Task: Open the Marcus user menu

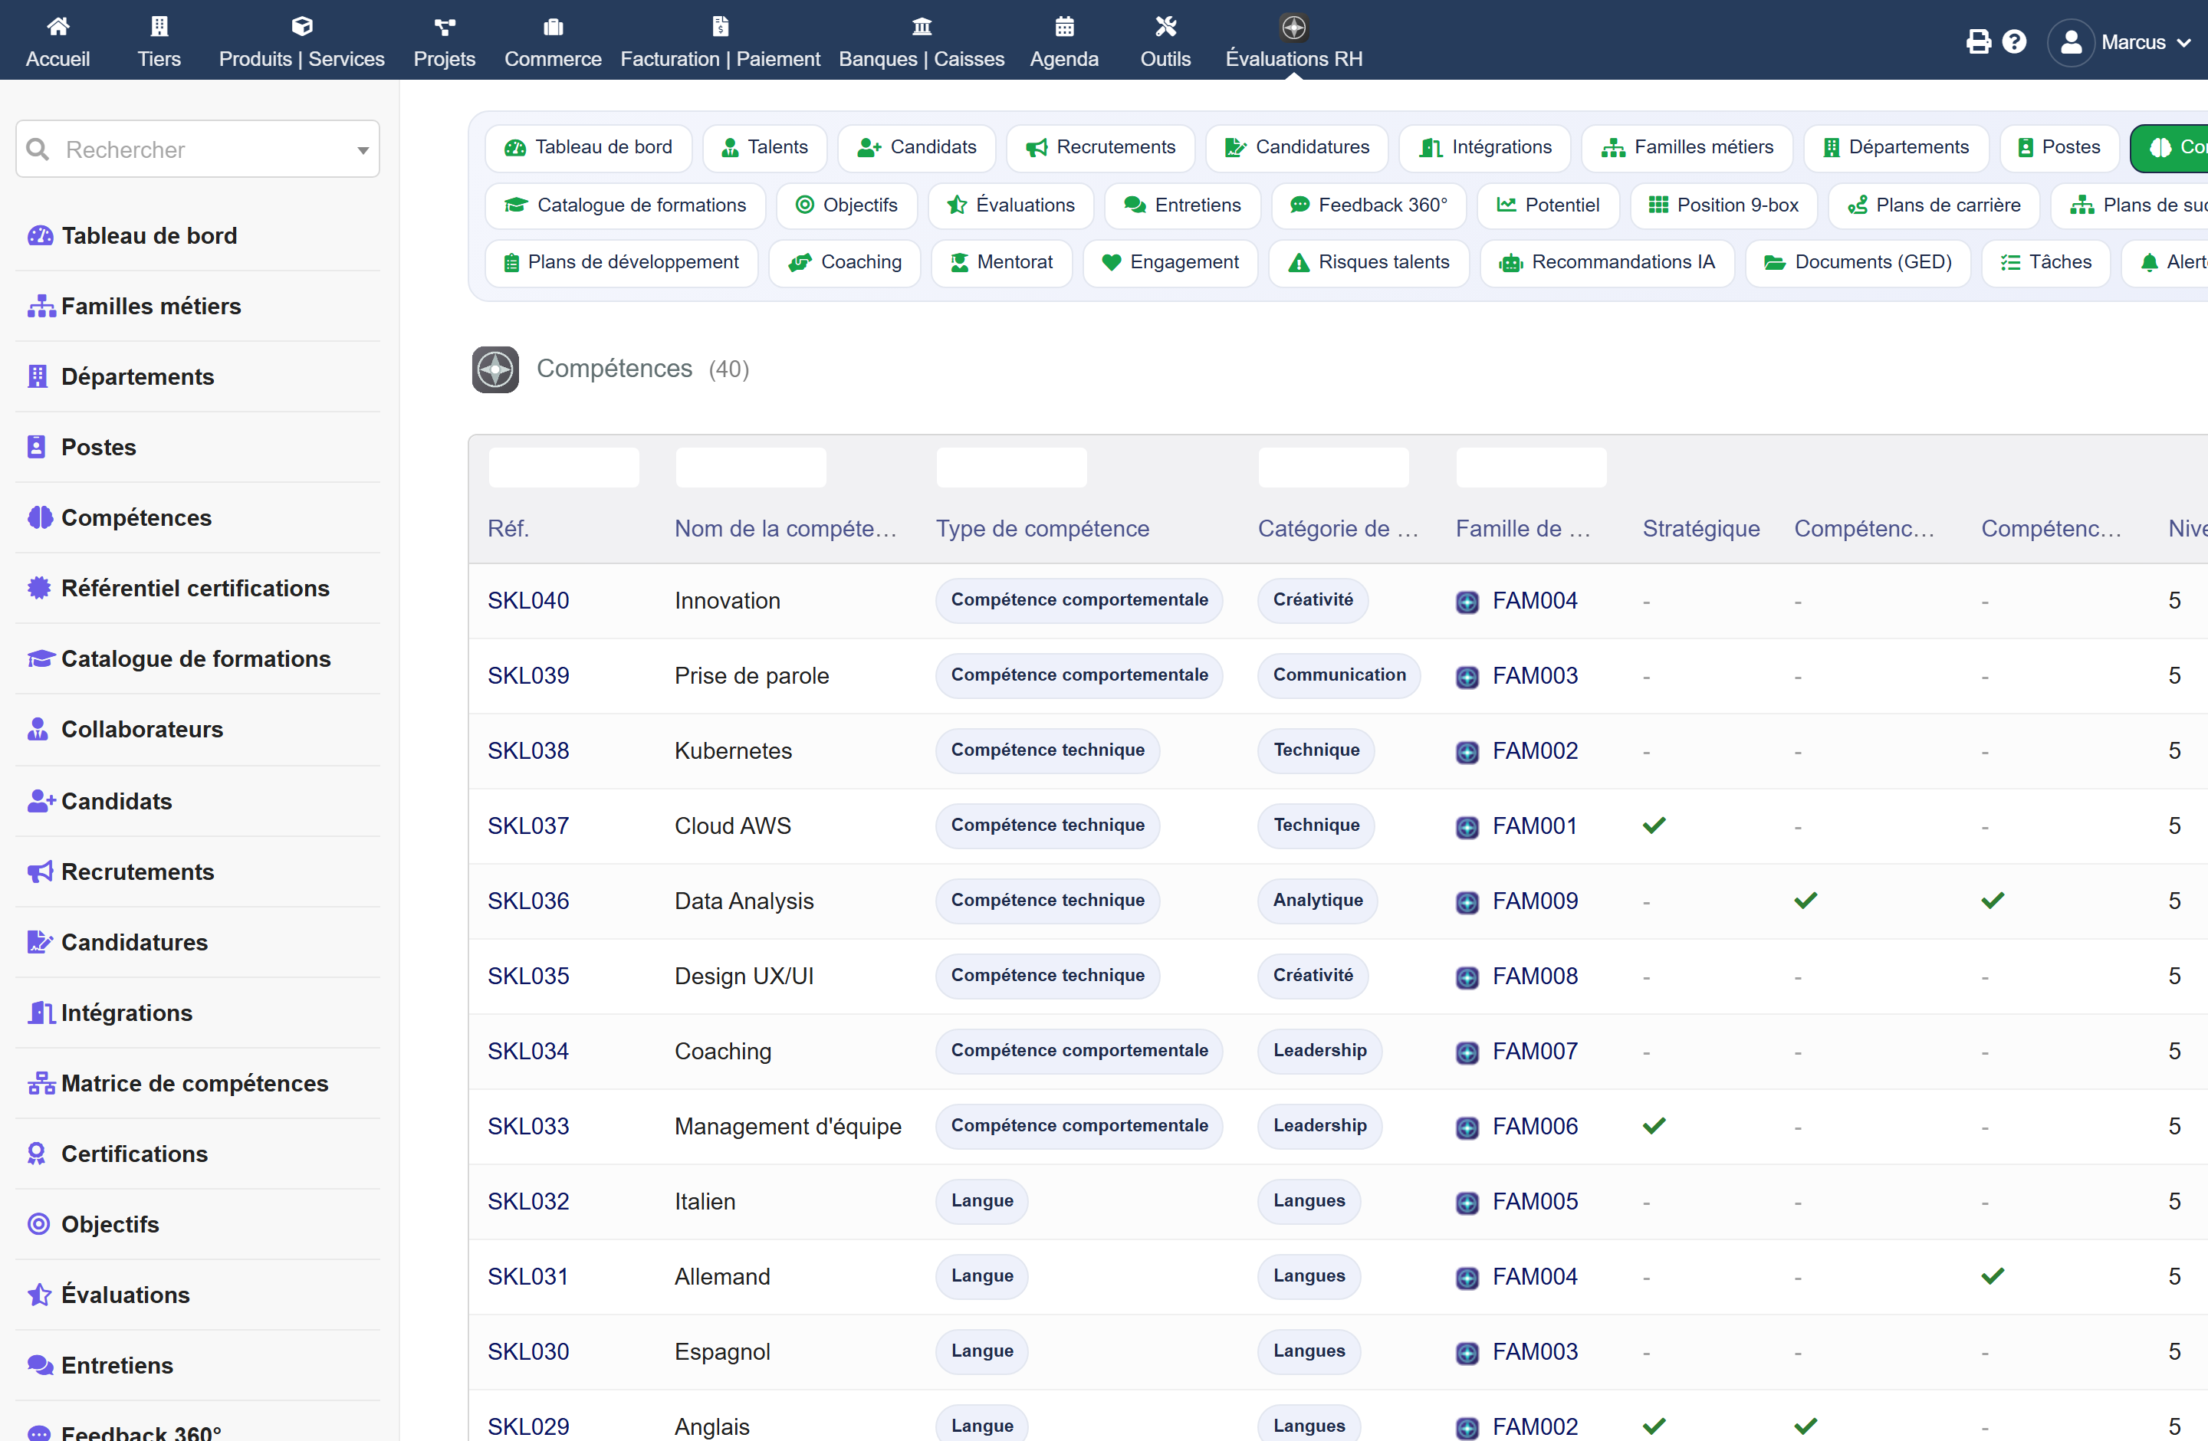Action: point(2119,41)
